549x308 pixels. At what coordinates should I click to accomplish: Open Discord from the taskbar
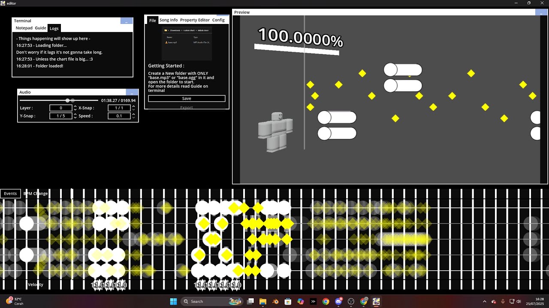tap(338, 302)
